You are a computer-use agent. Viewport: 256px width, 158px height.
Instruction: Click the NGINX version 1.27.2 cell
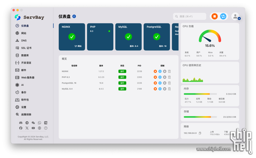(x=101, y=71)
